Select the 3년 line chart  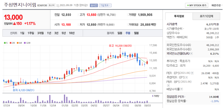pyautogui.click(x=56, y=33)
